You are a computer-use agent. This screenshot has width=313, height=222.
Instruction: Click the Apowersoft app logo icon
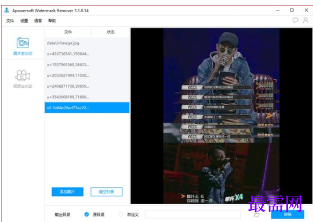pos(6,10)
